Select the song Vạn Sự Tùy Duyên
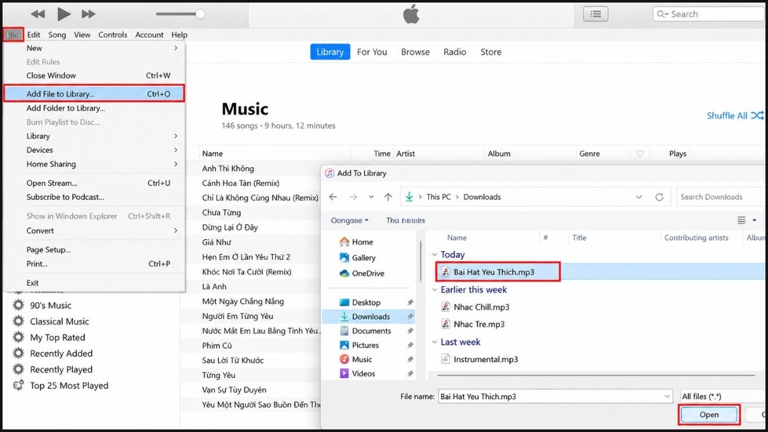This screenshot has height=432, width=768. pyautogui.click(x=234, y=390)
